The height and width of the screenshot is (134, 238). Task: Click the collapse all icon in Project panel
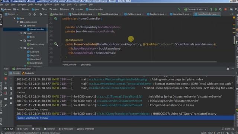pyautogui.click(x=35, y=14)
